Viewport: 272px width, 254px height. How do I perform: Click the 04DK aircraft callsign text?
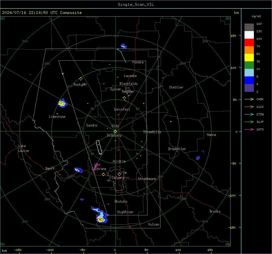tap(260, 99)
